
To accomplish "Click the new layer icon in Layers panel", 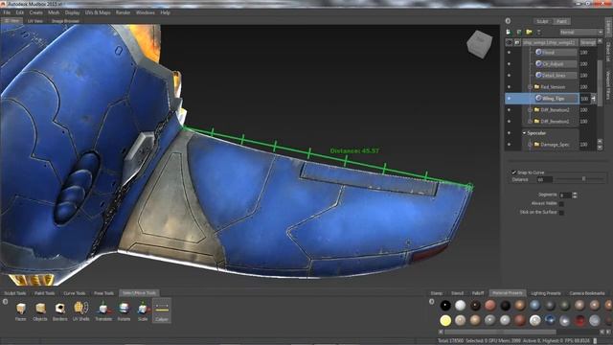I will (x=509, y=32).
